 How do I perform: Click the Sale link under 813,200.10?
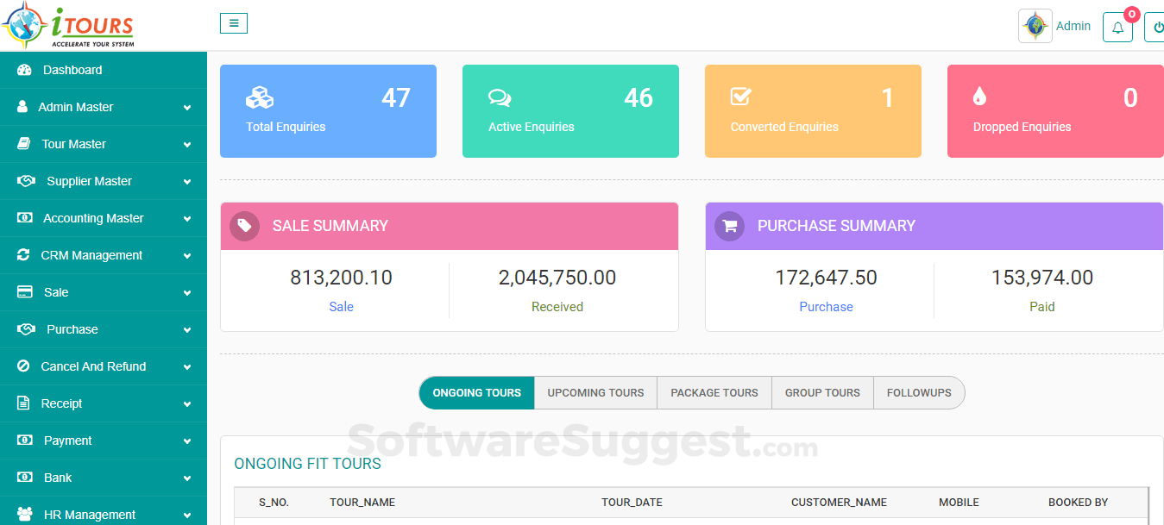pos(341,306)
